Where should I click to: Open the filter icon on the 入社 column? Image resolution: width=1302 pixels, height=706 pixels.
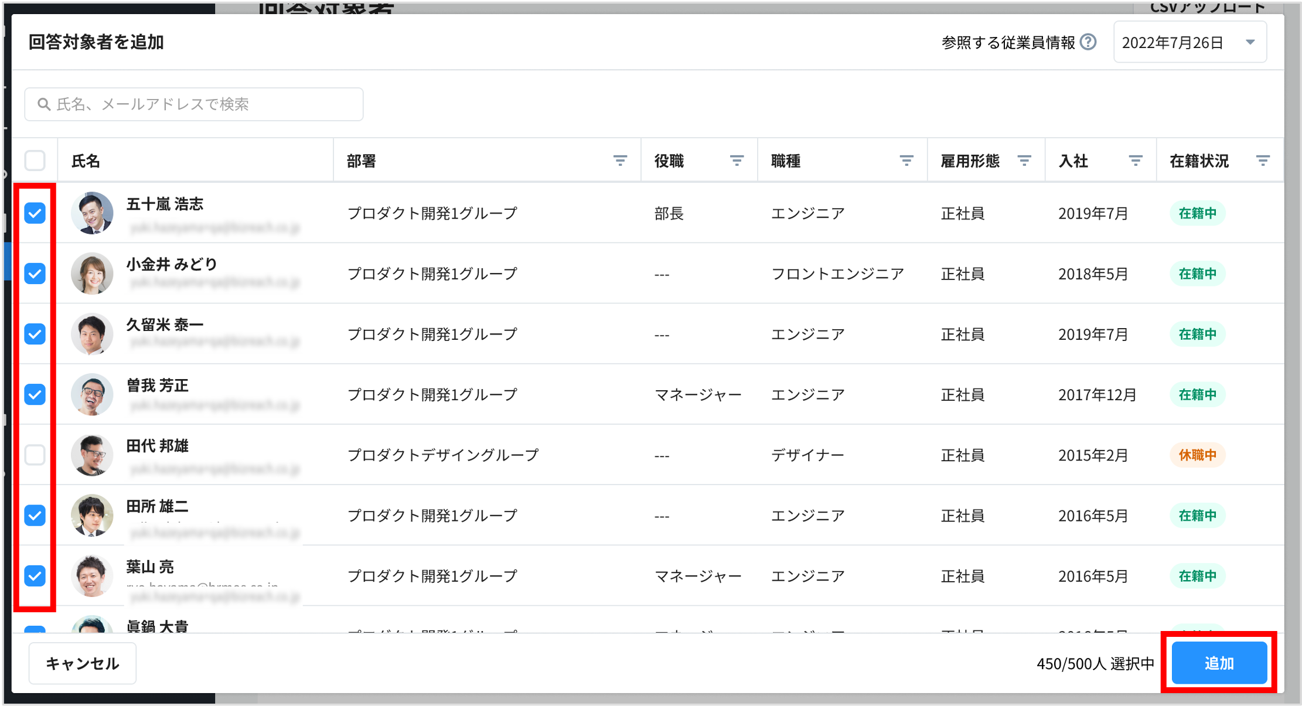pos(1136,160)
